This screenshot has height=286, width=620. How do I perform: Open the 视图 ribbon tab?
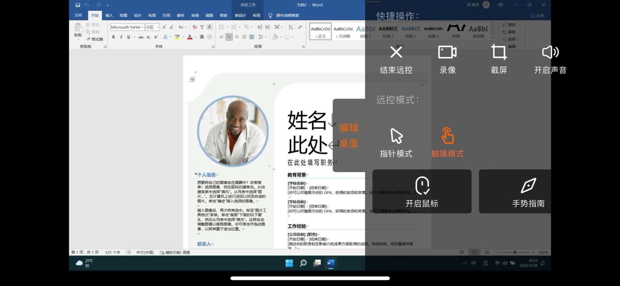(x=209, y=15)
